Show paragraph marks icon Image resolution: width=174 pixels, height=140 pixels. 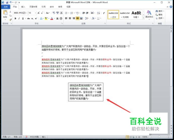(x=104, y=13)
